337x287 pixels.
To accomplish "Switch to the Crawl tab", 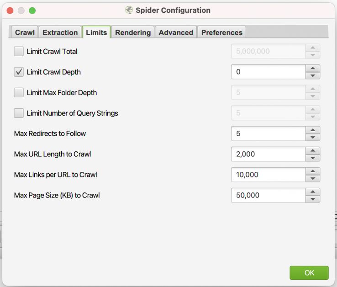I will [x=25, y=32].
